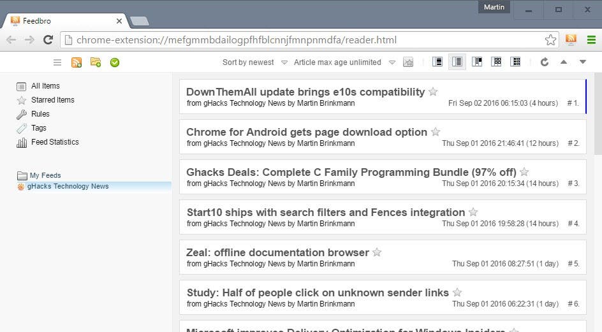Open the Feedbro extension icon in Chrome toolbar
The height and width of the screenshot is (332, 602).
pyautogui.click(x=571, y=40)
